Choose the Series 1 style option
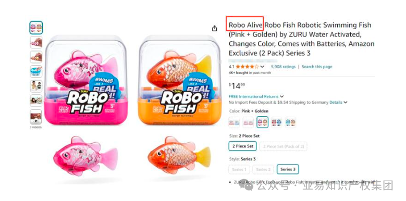The image size is (406, 201). [x=239, y=169]
